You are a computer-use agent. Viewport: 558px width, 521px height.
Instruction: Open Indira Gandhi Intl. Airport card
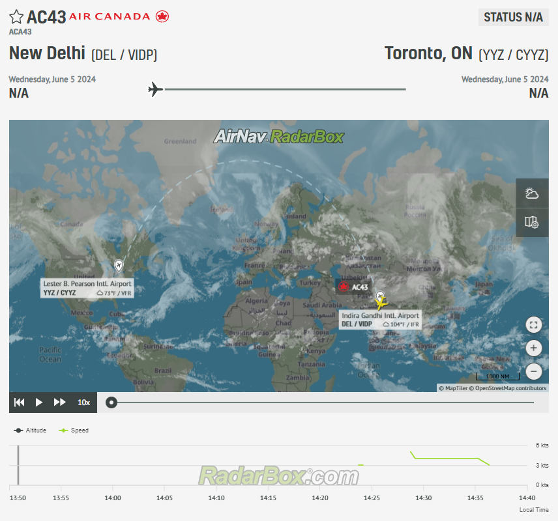380,320
